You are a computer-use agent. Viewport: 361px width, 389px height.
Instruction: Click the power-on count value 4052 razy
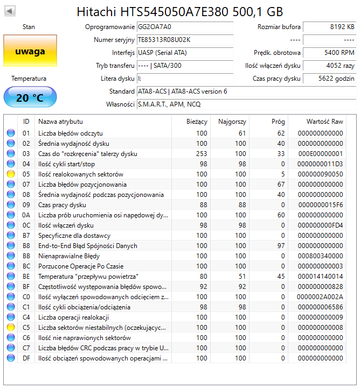click(329, 66)
